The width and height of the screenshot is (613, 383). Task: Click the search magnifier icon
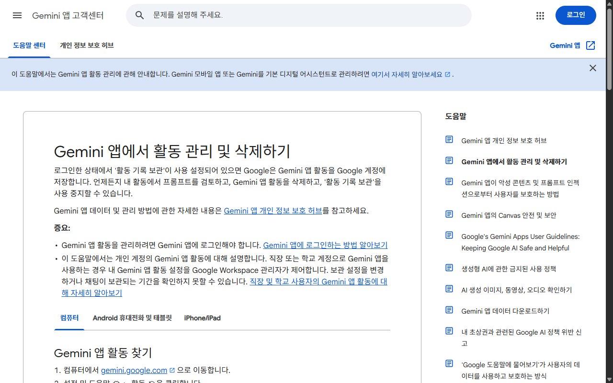click(140, 15)
